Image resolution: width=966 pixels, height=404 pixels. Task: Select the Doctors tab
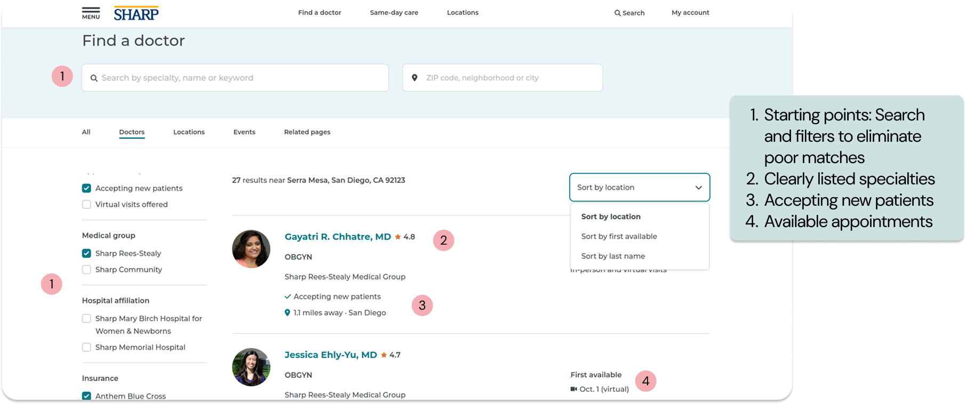coord(132,132)
